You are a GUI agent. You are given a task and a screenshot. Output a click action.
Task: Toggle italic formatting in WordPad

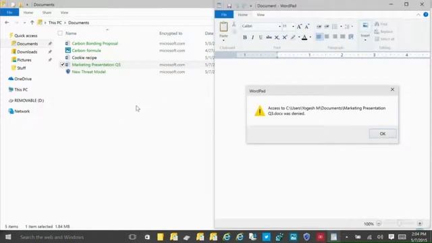click(x=252, y=37)
